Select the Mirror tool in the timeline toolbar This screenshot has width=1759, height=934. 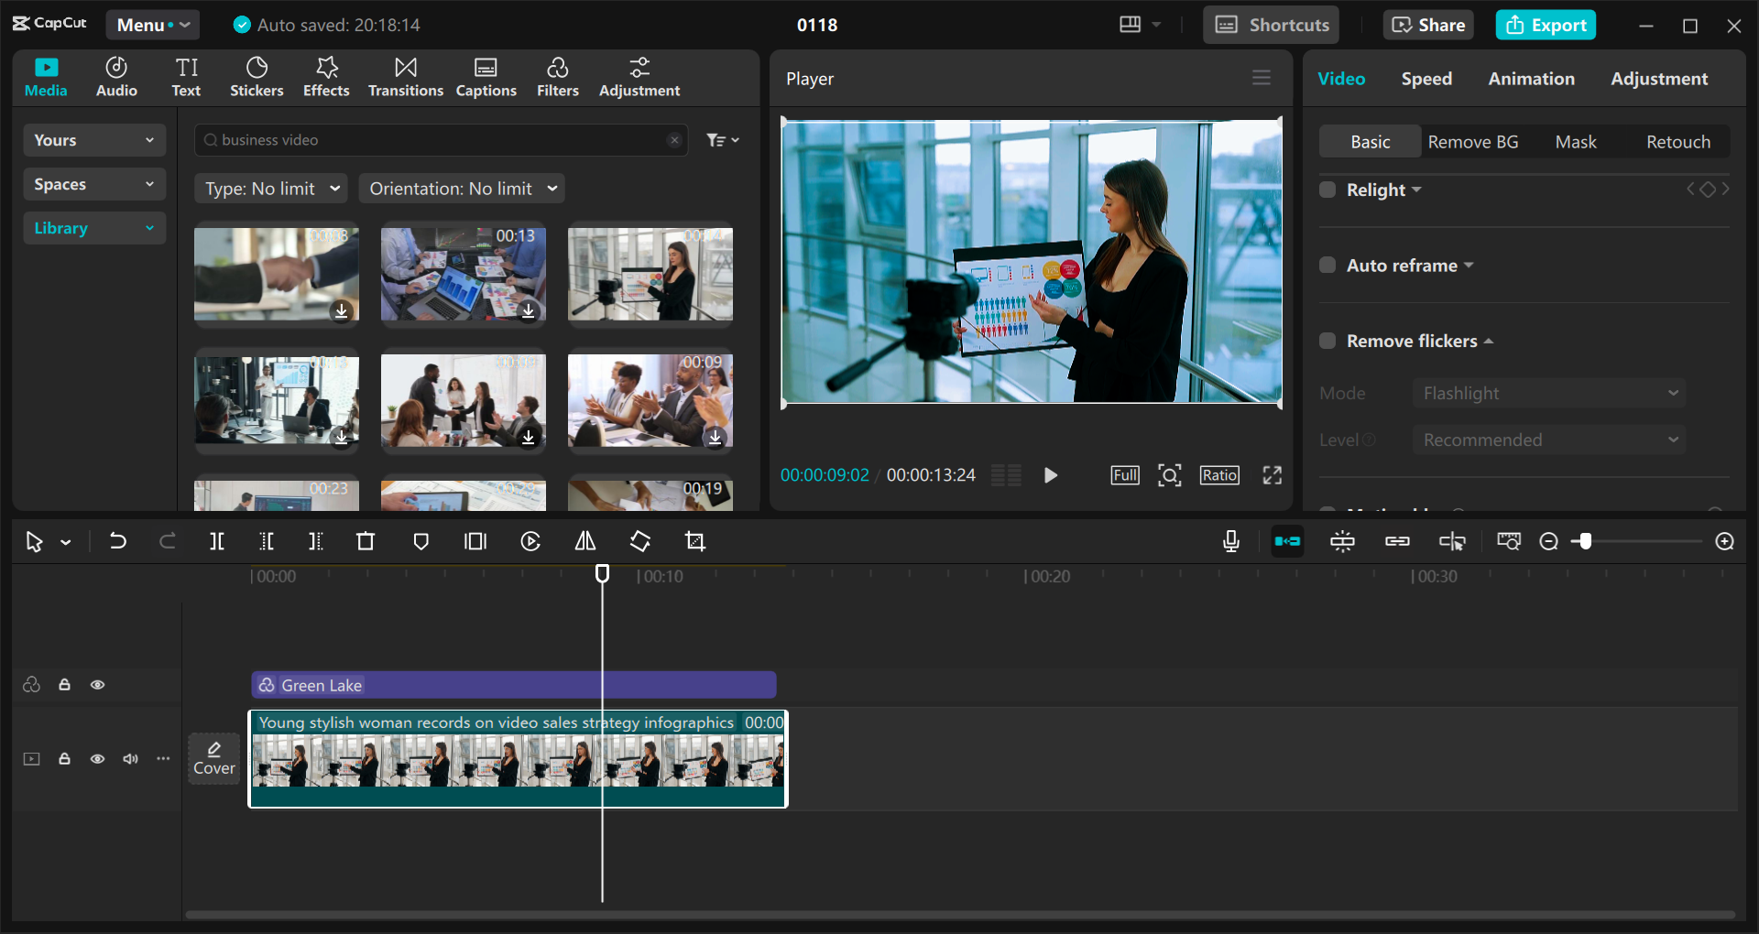pyautogui.click(x=585, y=541)
